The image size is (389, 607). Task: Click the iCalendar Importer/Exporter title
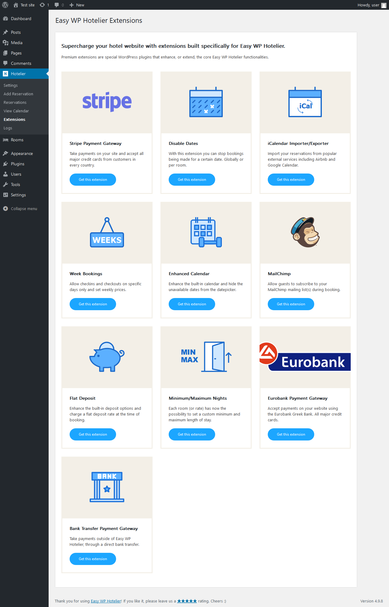point(298,143)
